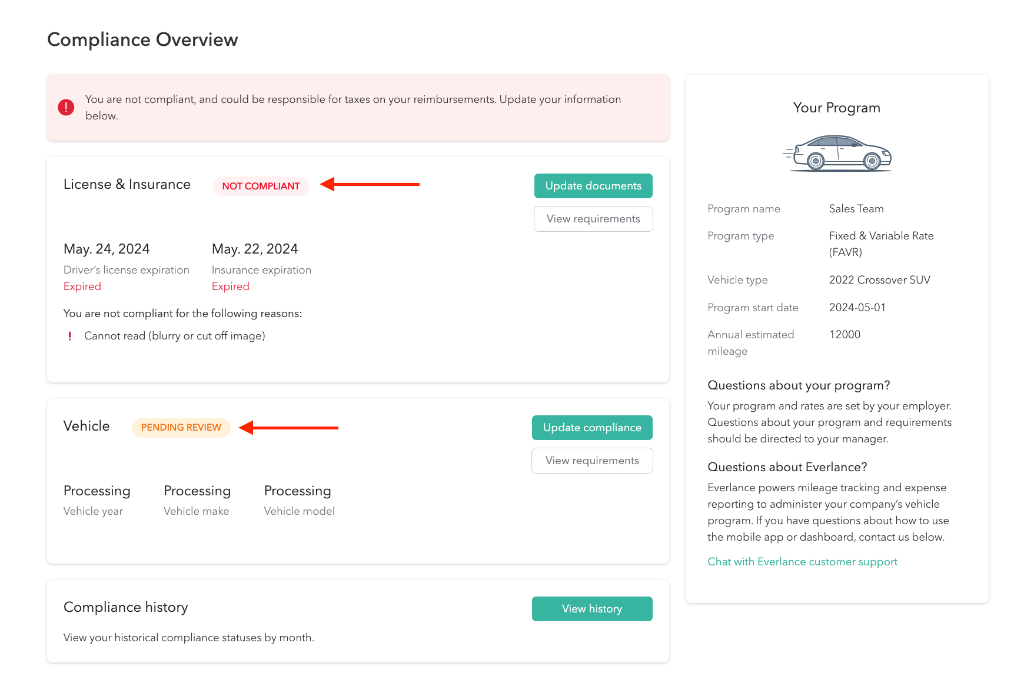Select the insurance expiration date May 22
The width and height of the screenshot is (1024, 693).
click(x=255, y=249)
